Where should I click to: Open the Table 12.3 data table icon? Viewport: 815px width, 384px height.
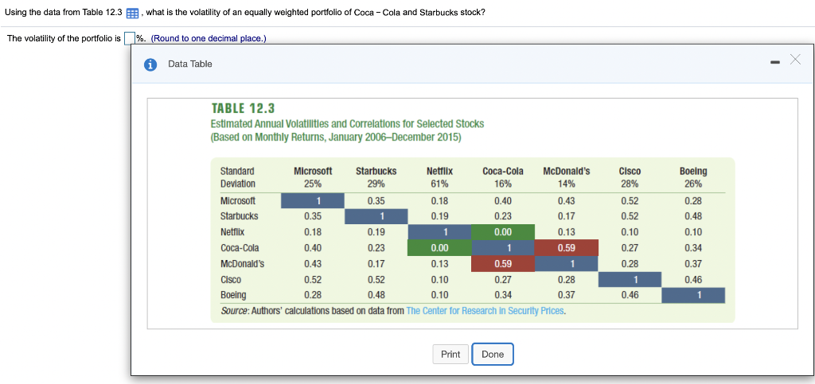tap(132, 13)
